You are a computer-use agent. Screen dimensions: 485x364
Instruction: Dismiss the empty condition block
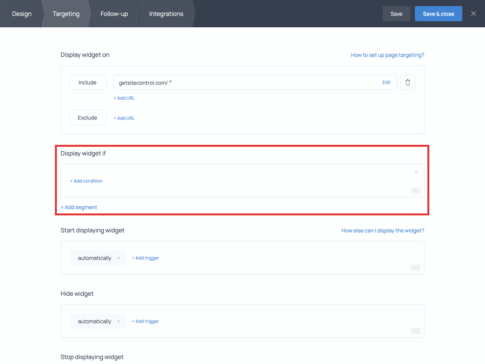(x=416, y=172)
